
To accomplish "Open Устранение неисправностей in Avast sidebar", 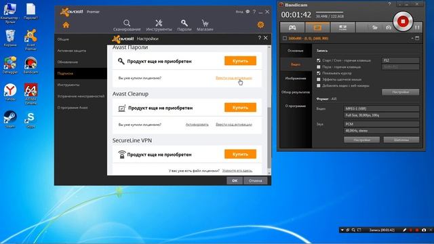I will click(x=81, y=96).
